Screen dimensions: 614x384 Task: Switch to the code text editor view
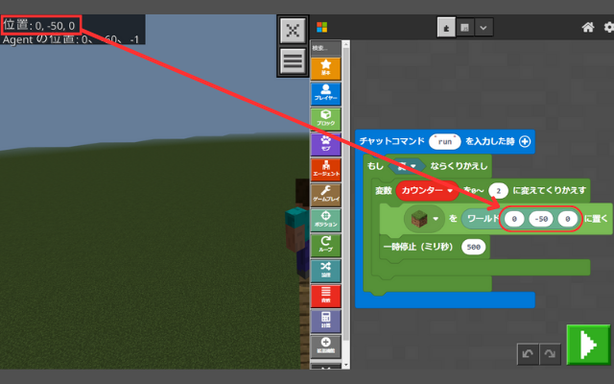point(464,28)
